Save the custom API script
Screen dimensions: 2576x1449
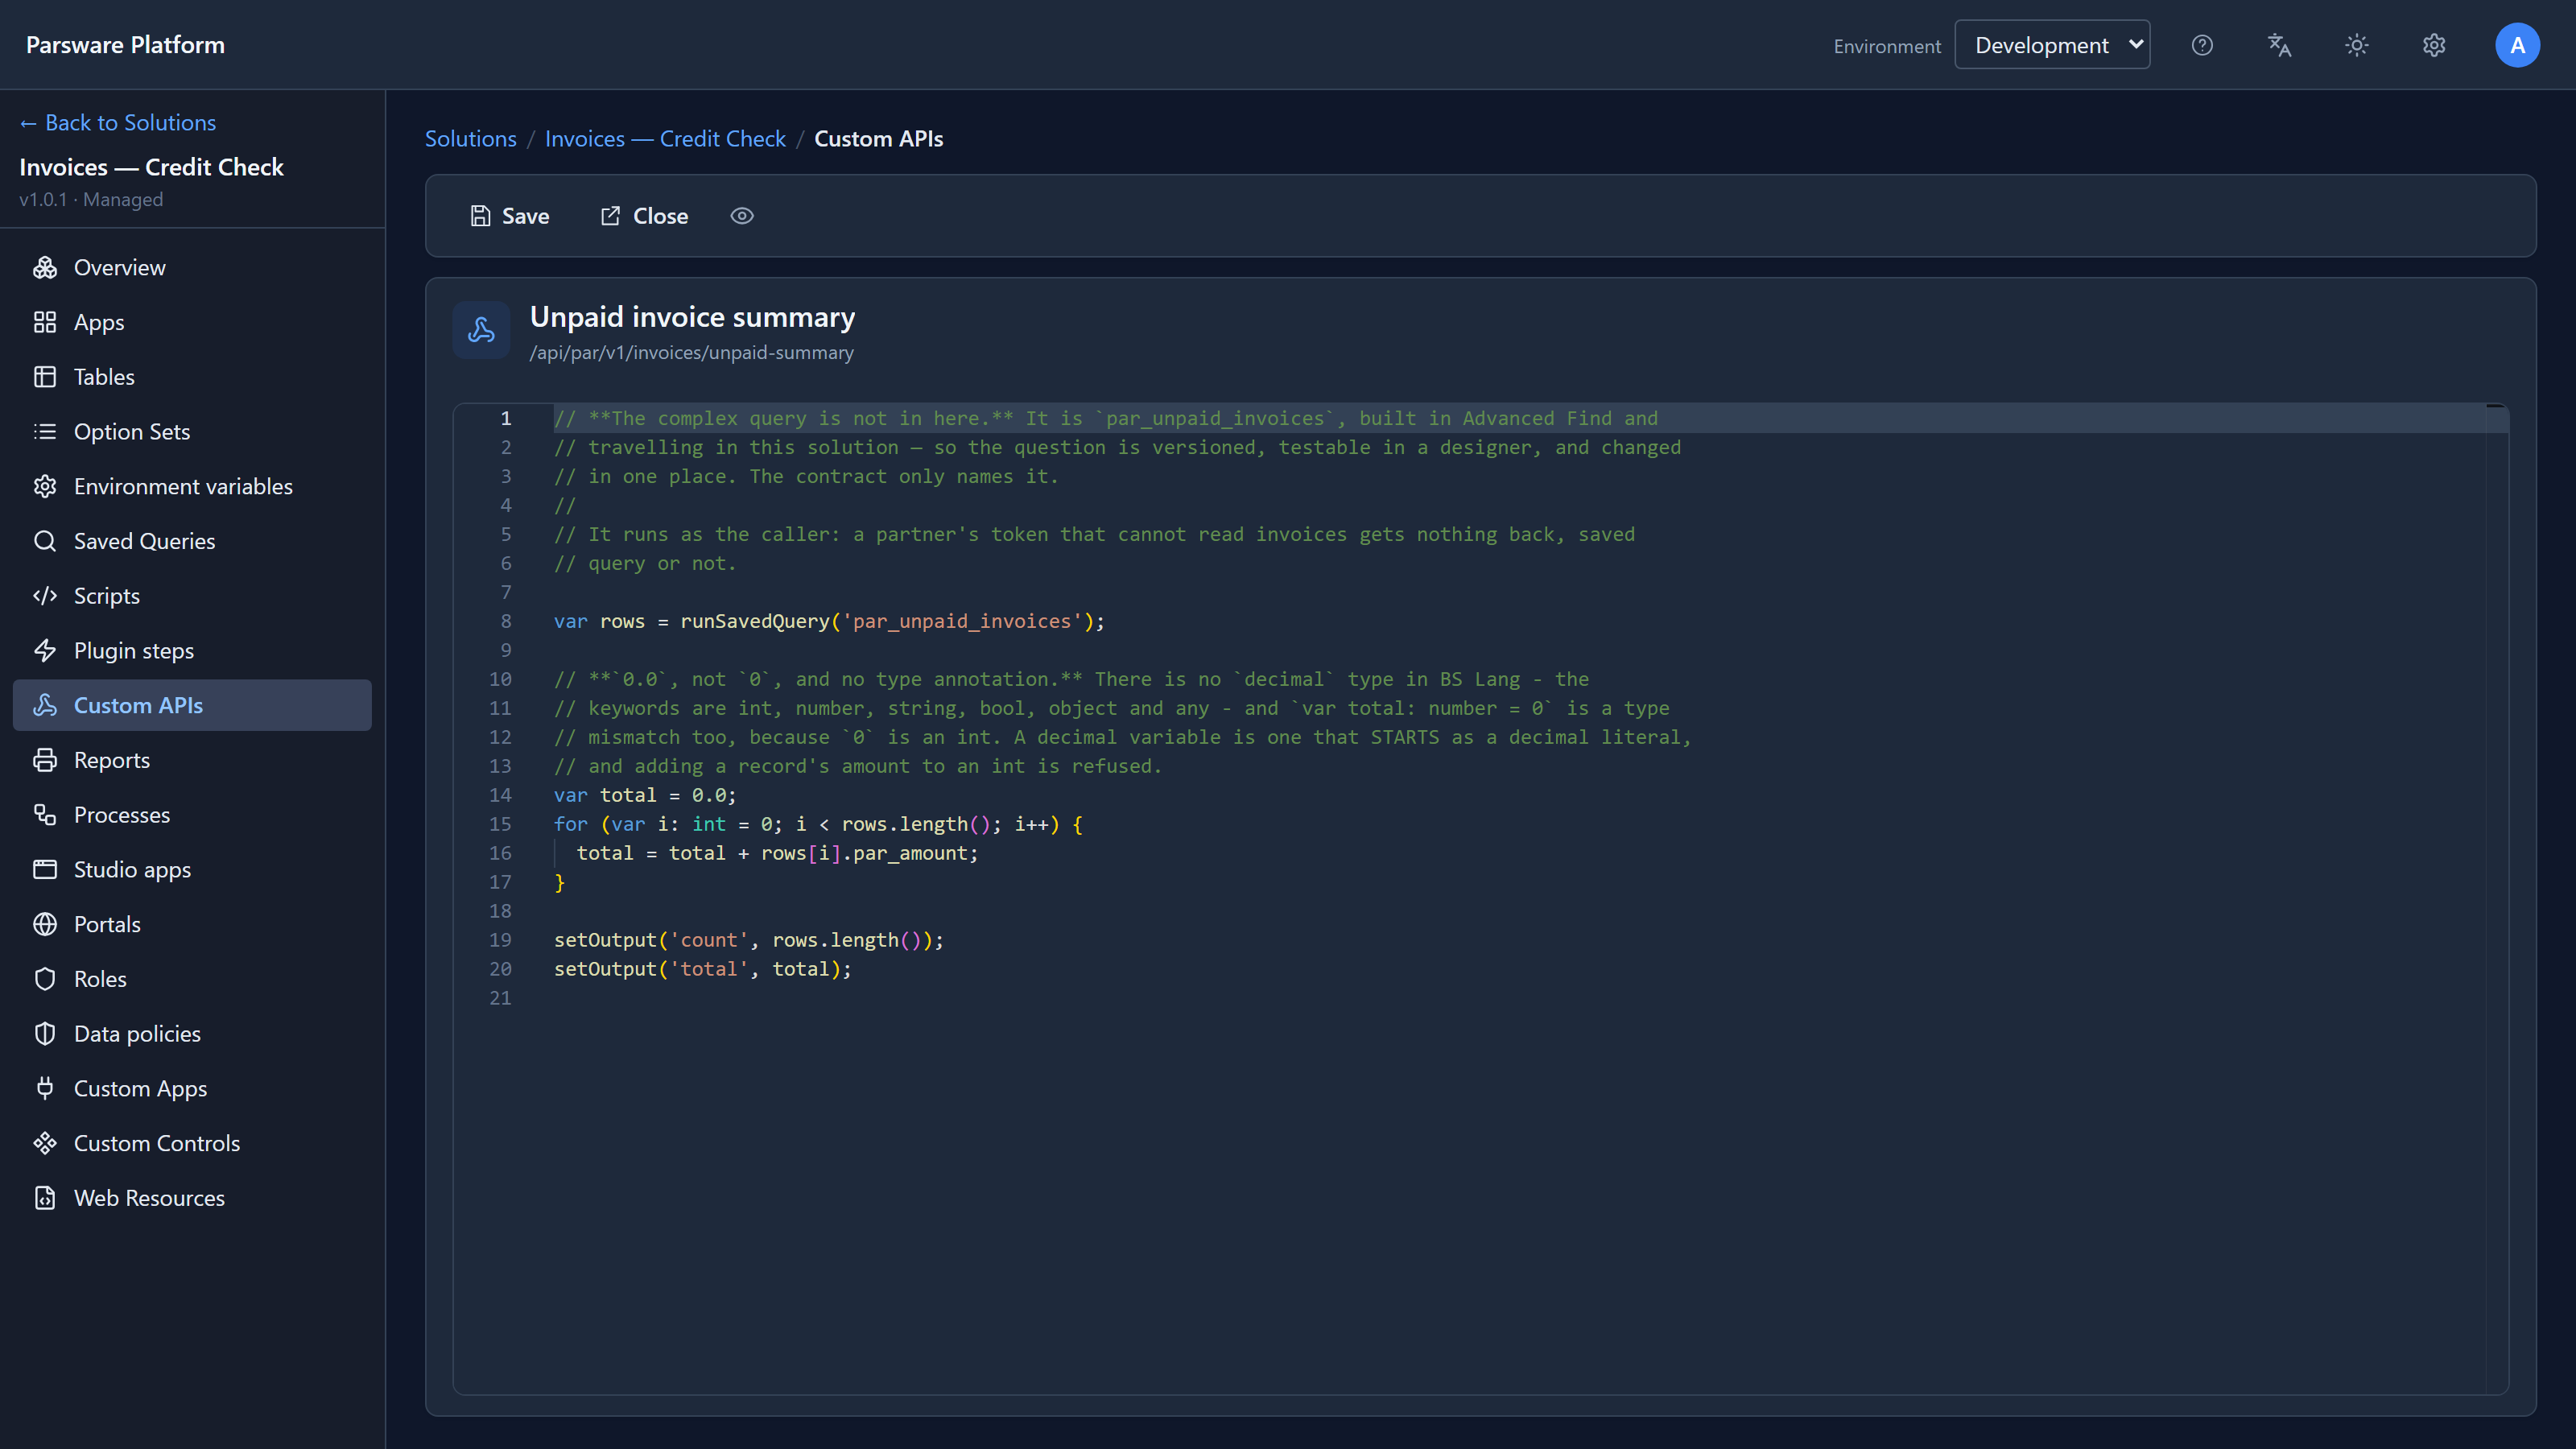point(510,216)
